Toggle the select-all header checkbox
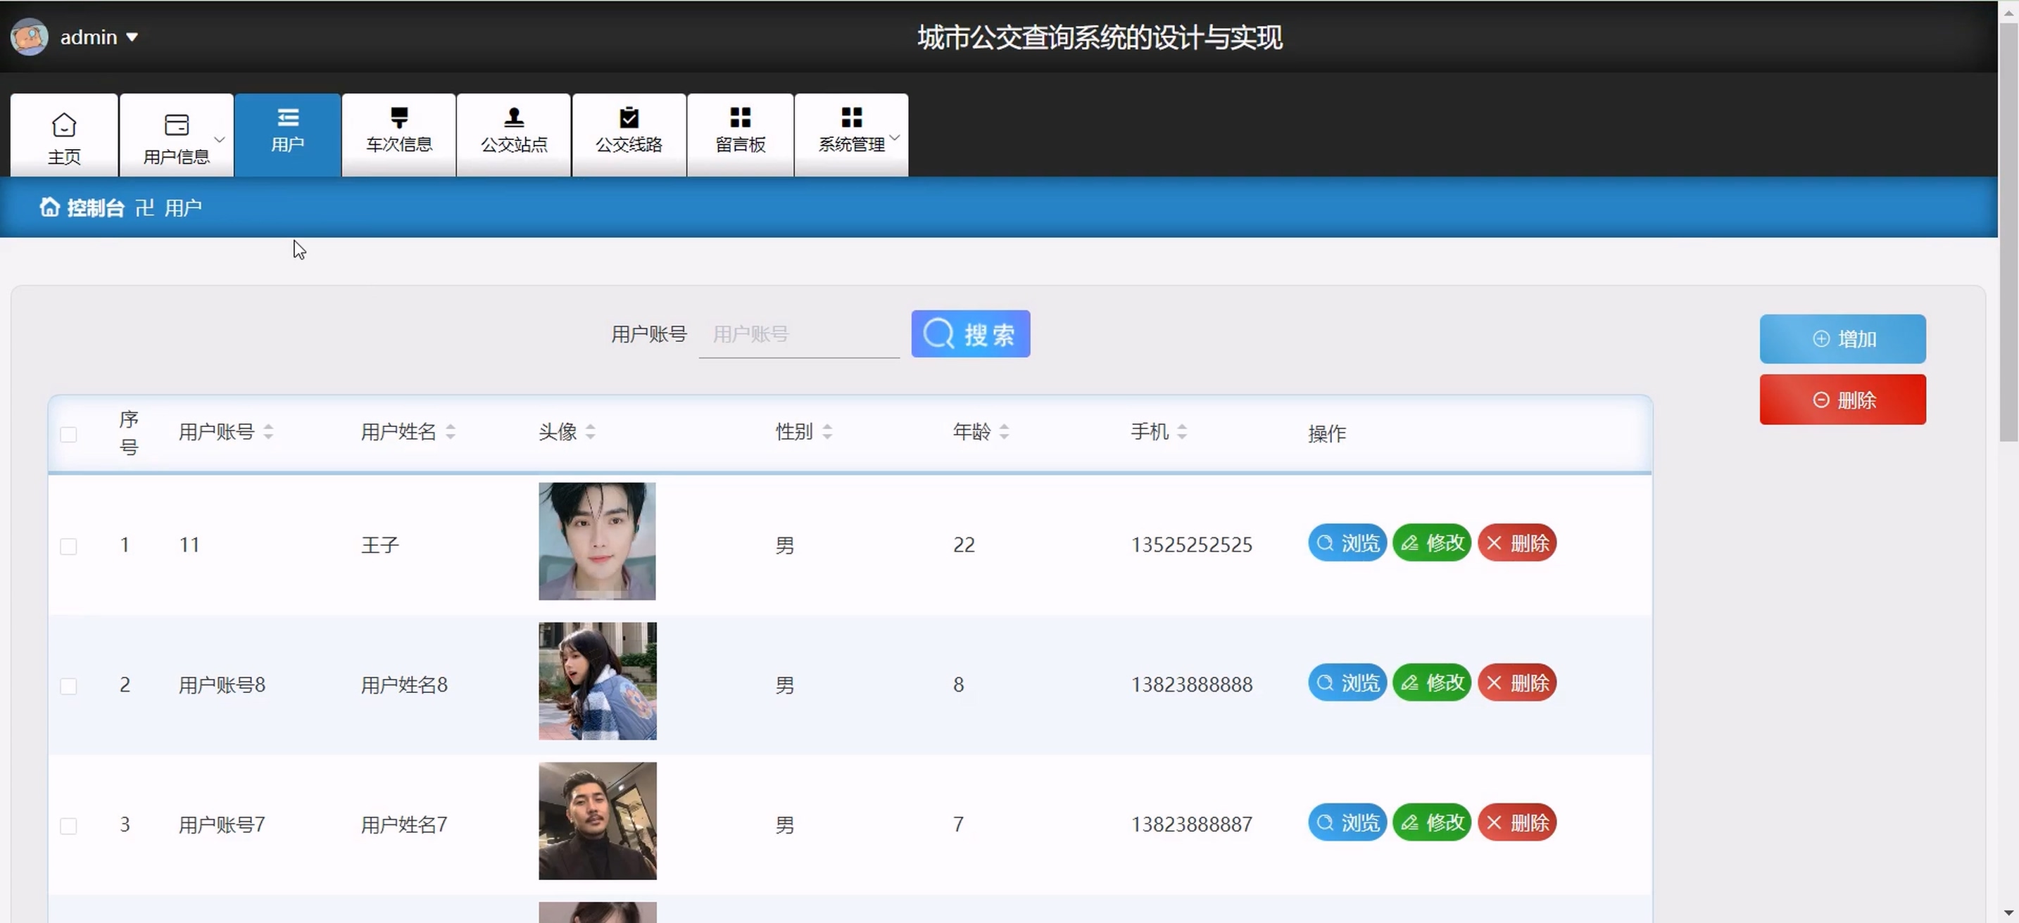 tap(69, 434)
